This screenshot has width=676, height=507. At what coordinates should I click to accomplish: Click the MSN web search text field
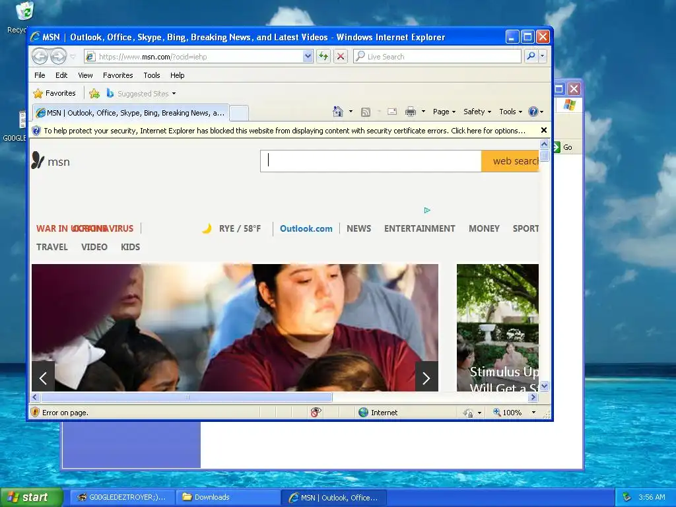(371, 161)
